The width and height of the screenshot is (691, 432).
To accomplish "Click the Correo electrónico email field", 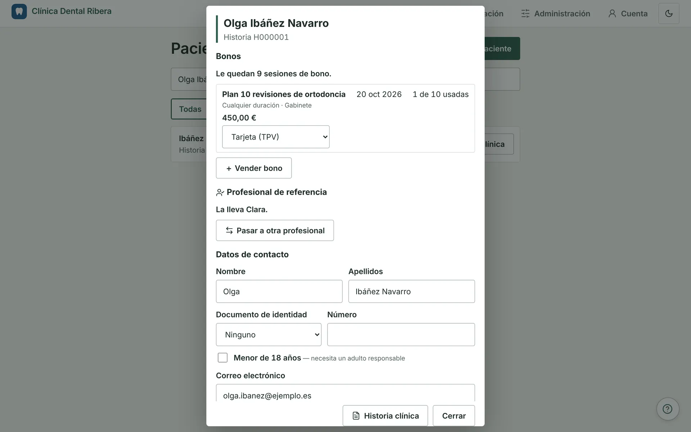I will coord(345,393).
